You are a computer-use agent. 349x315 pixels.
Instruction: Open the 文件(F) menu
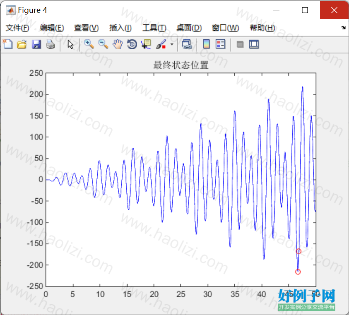[17, 28]
